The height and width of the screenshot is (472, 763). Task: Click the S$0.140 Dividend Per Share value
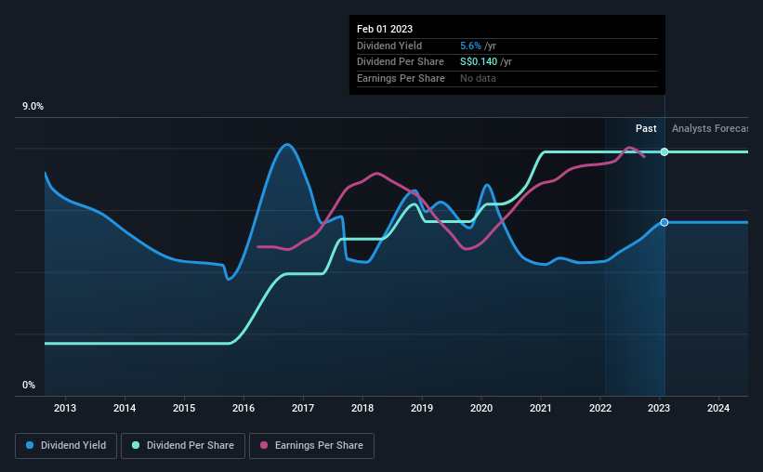(x=479, y=62)
